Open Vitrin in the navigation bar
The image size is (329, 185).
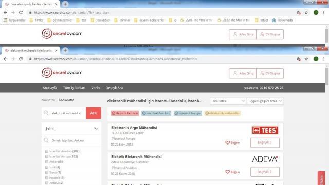point(96,88)
